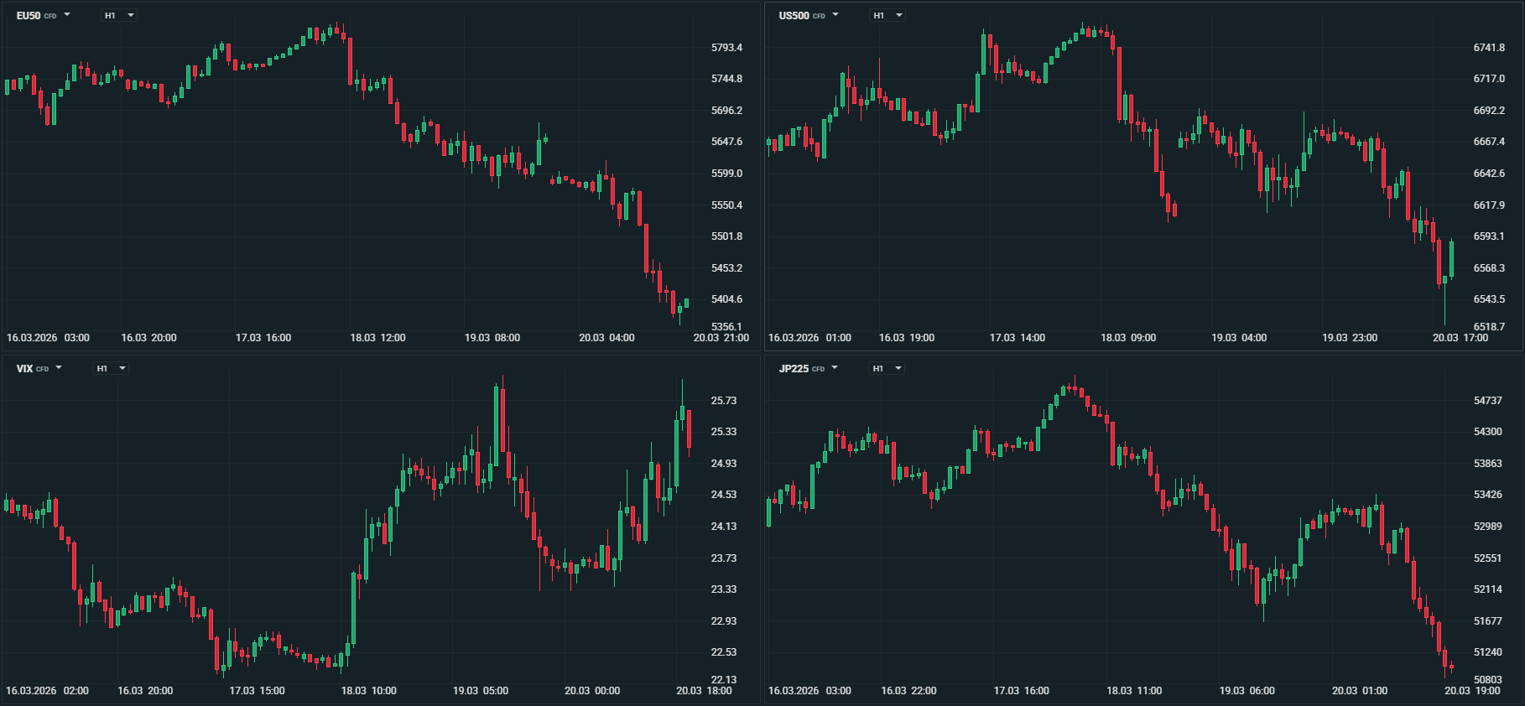
Task: Click the 6518.7 bottom price label on US500
Action: (1489, 327)
